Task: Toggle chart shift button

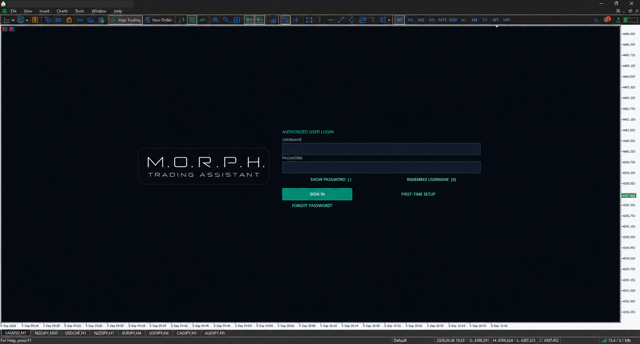Action: click(260, 20)
